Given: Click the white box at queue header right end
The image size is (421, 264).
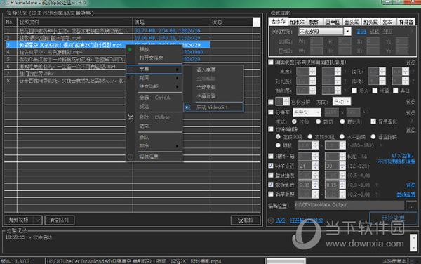Looking at the screenshot, I should point(256,22).
